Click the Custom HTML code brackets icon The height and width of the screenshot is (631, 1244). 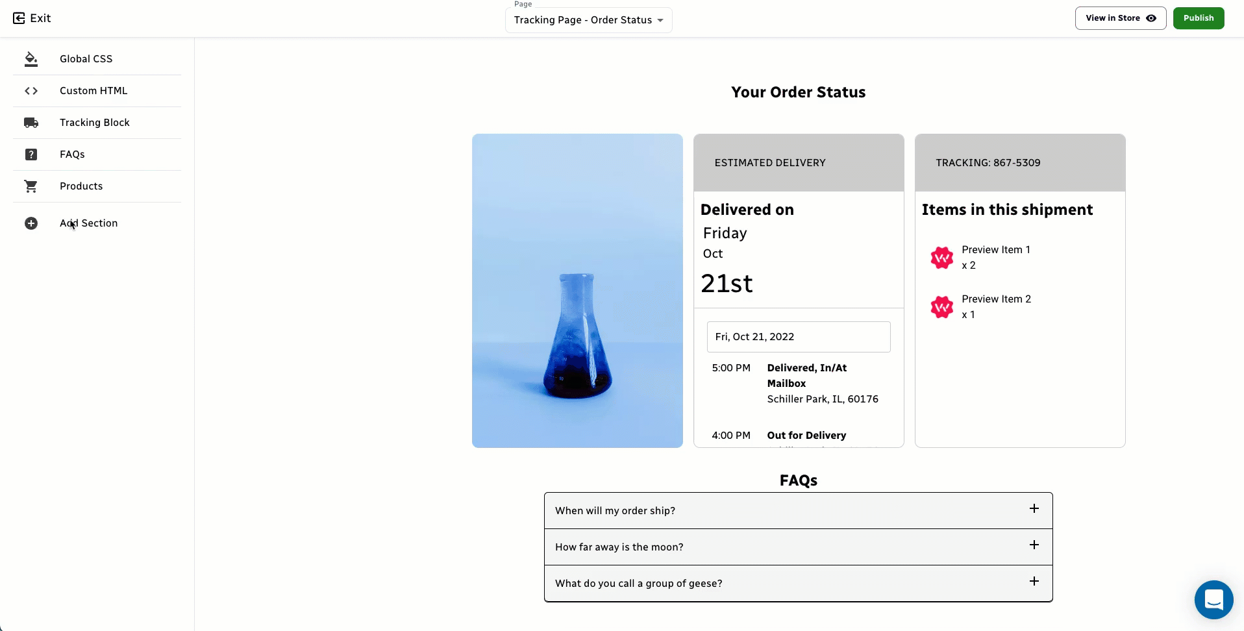pos(31,91)
